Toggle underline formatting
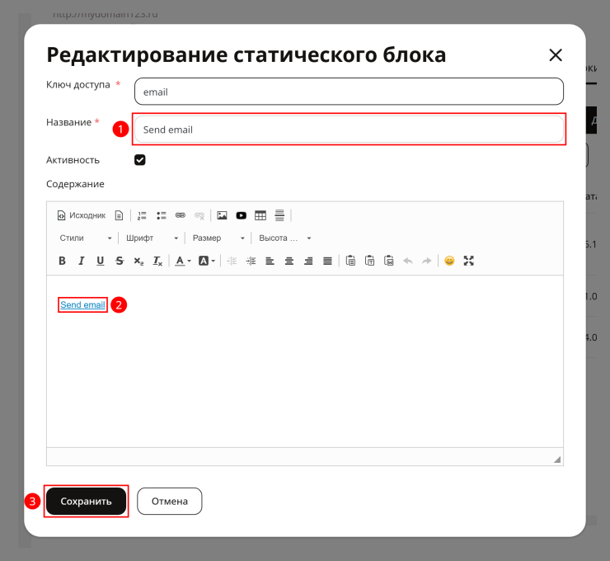Image resolution: width=610 pixels, height=561 pixels. [101, 261]
